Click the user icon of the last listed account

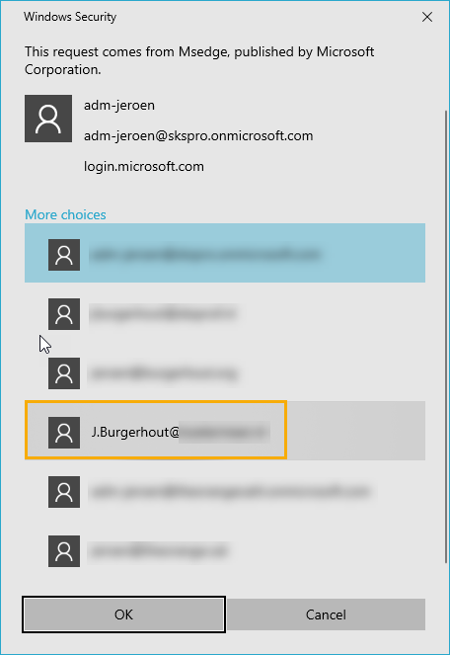(64, 551)
